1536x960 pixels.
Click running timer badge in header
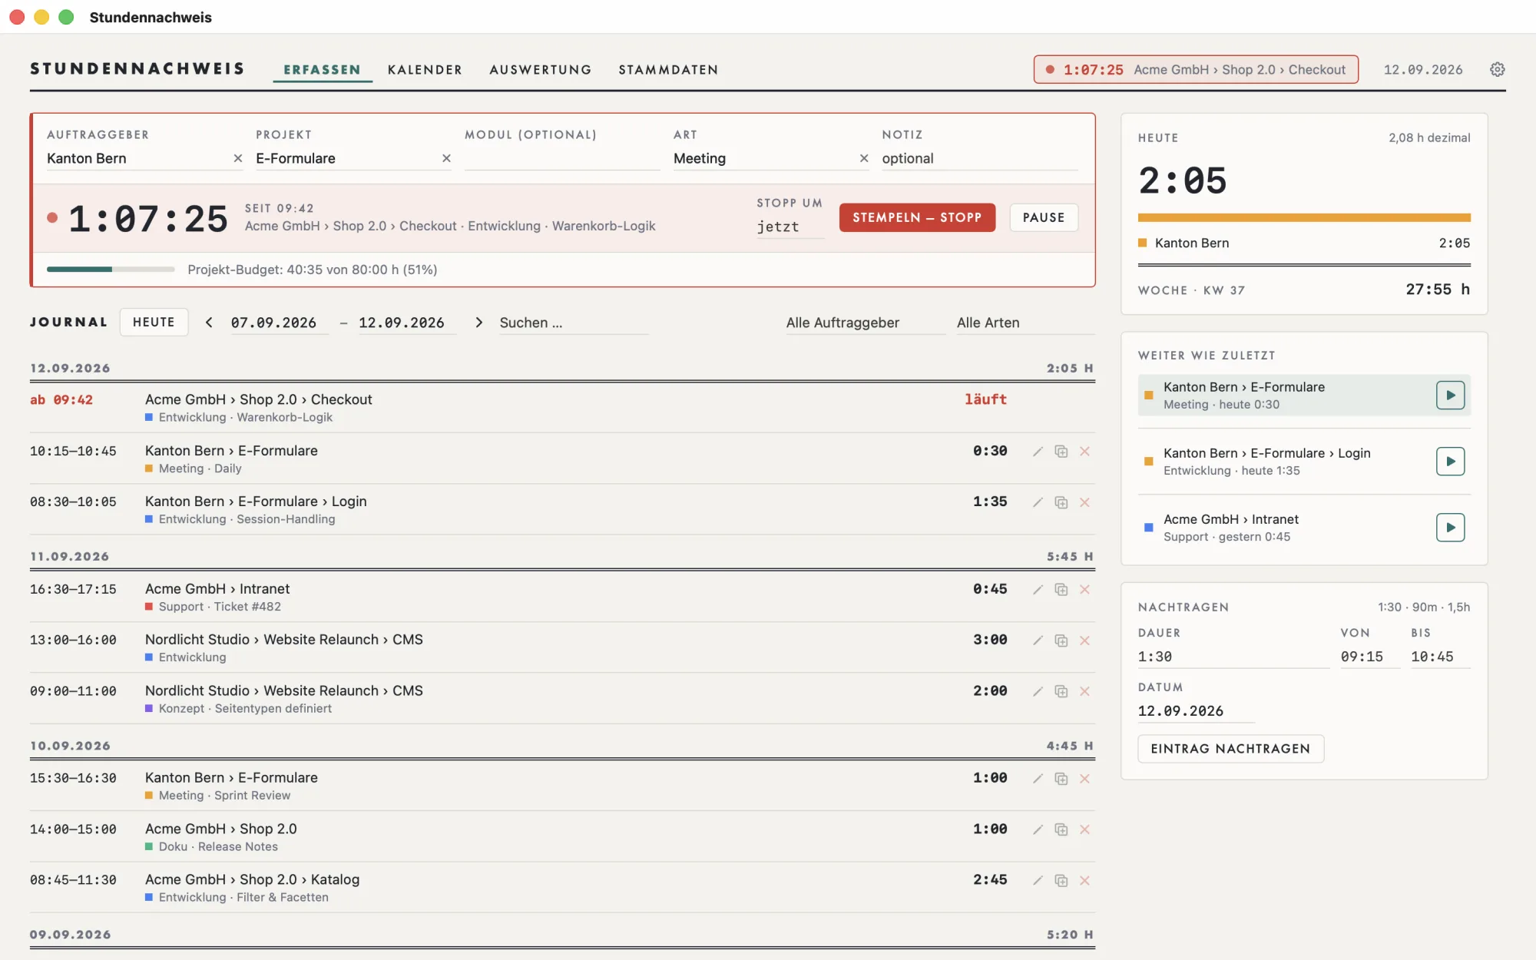[1196, 69]
